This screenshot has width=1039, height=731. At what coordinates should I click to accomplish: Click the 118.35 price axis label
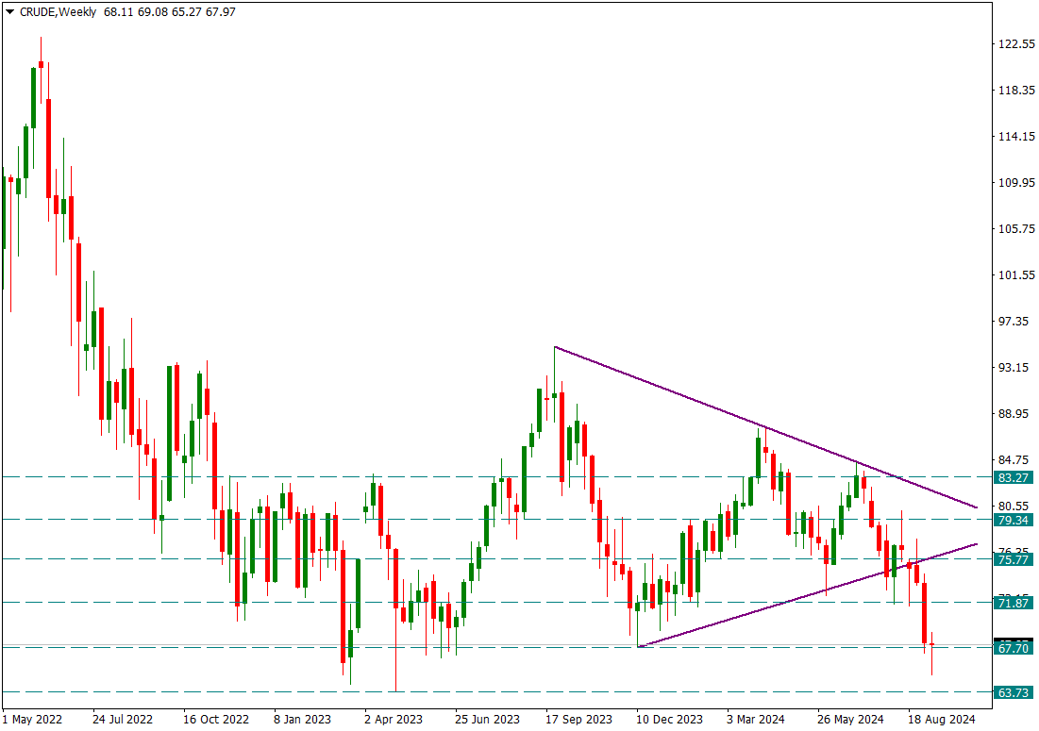point(1016,90)
